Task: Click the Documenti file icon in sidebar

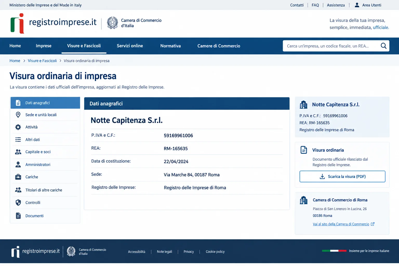Action: click(18, 216)
